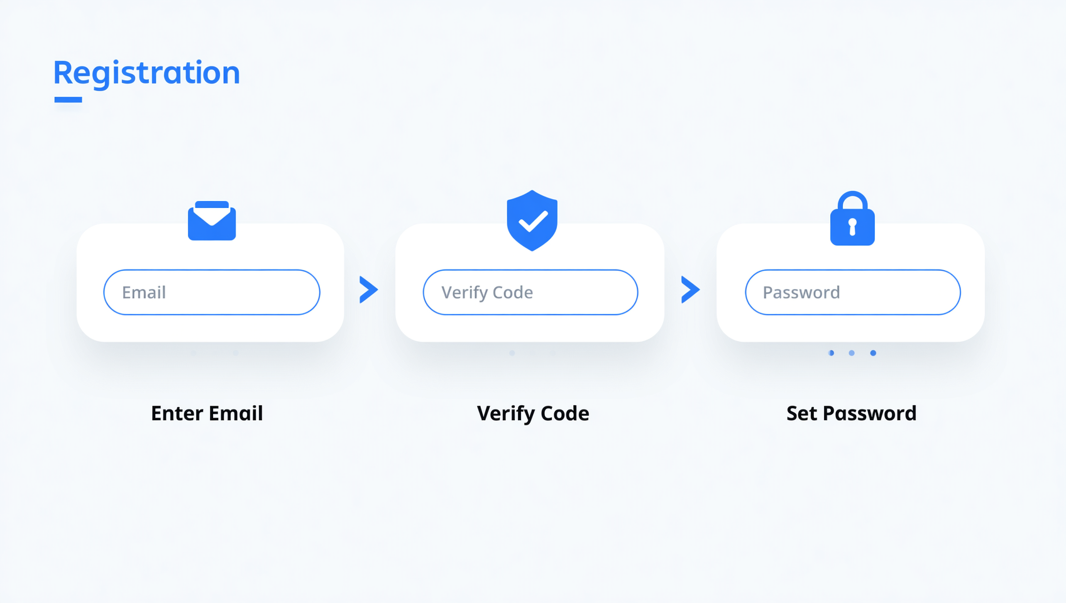Click the Enter Email step label
Screen dimensions: 1066x603
point(207,413)
